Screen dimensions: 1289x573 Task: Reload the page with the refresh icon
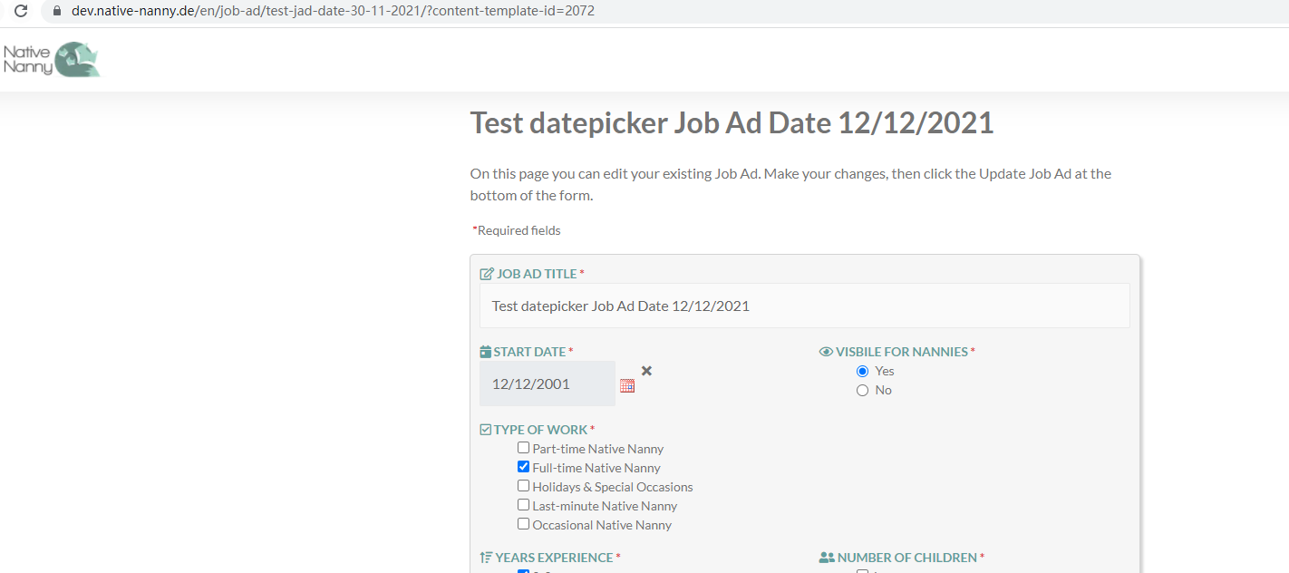[x=20, y=12]
